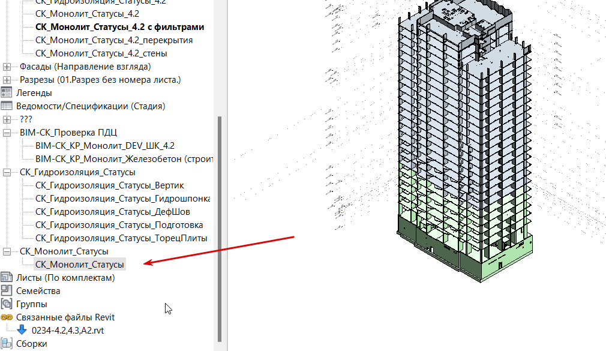Screen dimensions: 606x351
Task: Open СК_Гидроизоляция_Статусы_ТорецПлиты schedule
Action: 121,238
